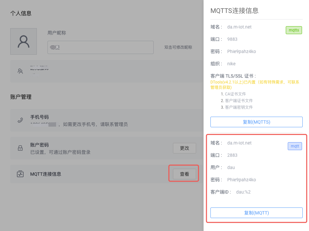Select the 客户端证书文件 list item
309x231 pixels.
239,101
